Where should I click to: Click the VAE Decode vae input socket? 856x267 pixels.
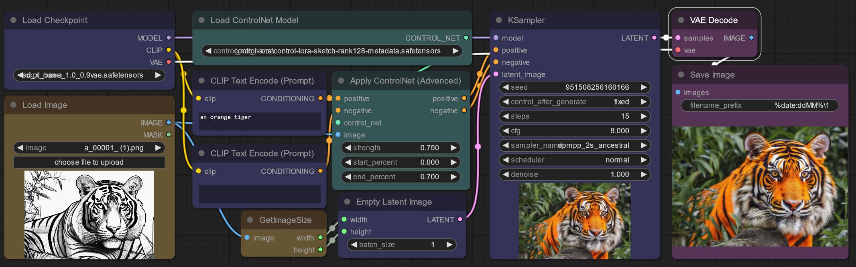click(x=678, y=50)
